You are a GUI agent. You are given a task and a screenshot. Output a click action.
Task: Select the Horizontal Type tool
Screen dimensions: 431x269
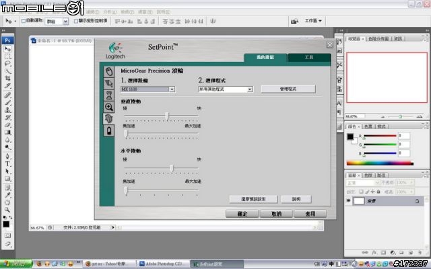pyautogui.click(x=7, y=164)
